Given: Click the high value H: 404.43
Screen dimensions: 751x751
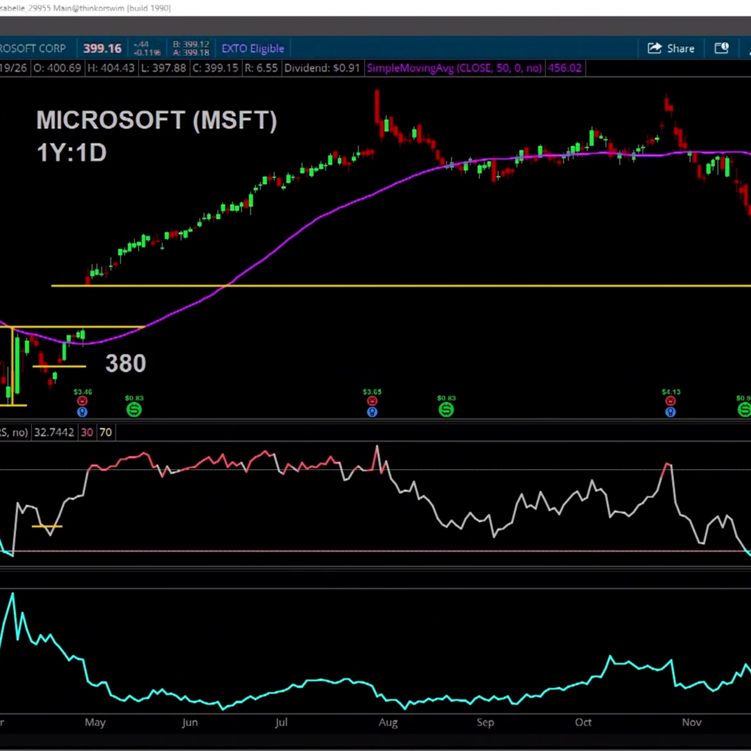Looking at the screenshot, I should pyautogui.click(x=111, y=68).
